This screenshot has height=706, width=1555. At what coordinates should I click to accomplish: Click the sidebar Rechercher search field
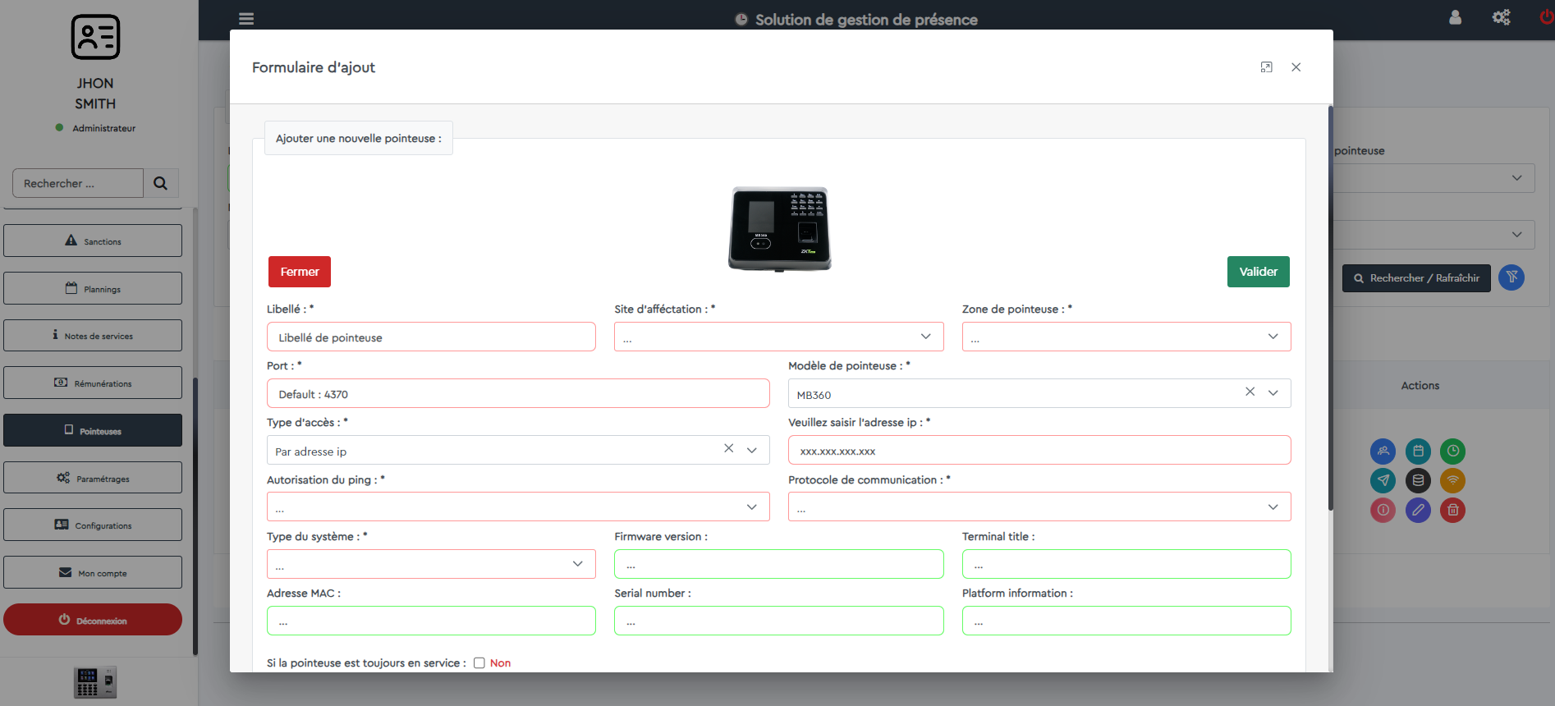(x=78, y=183)
